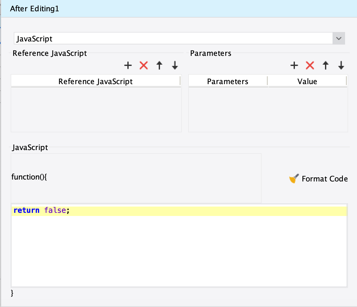Select the Value column header
The height and width of the screenshot is (307, 357).
coord(307,82)
